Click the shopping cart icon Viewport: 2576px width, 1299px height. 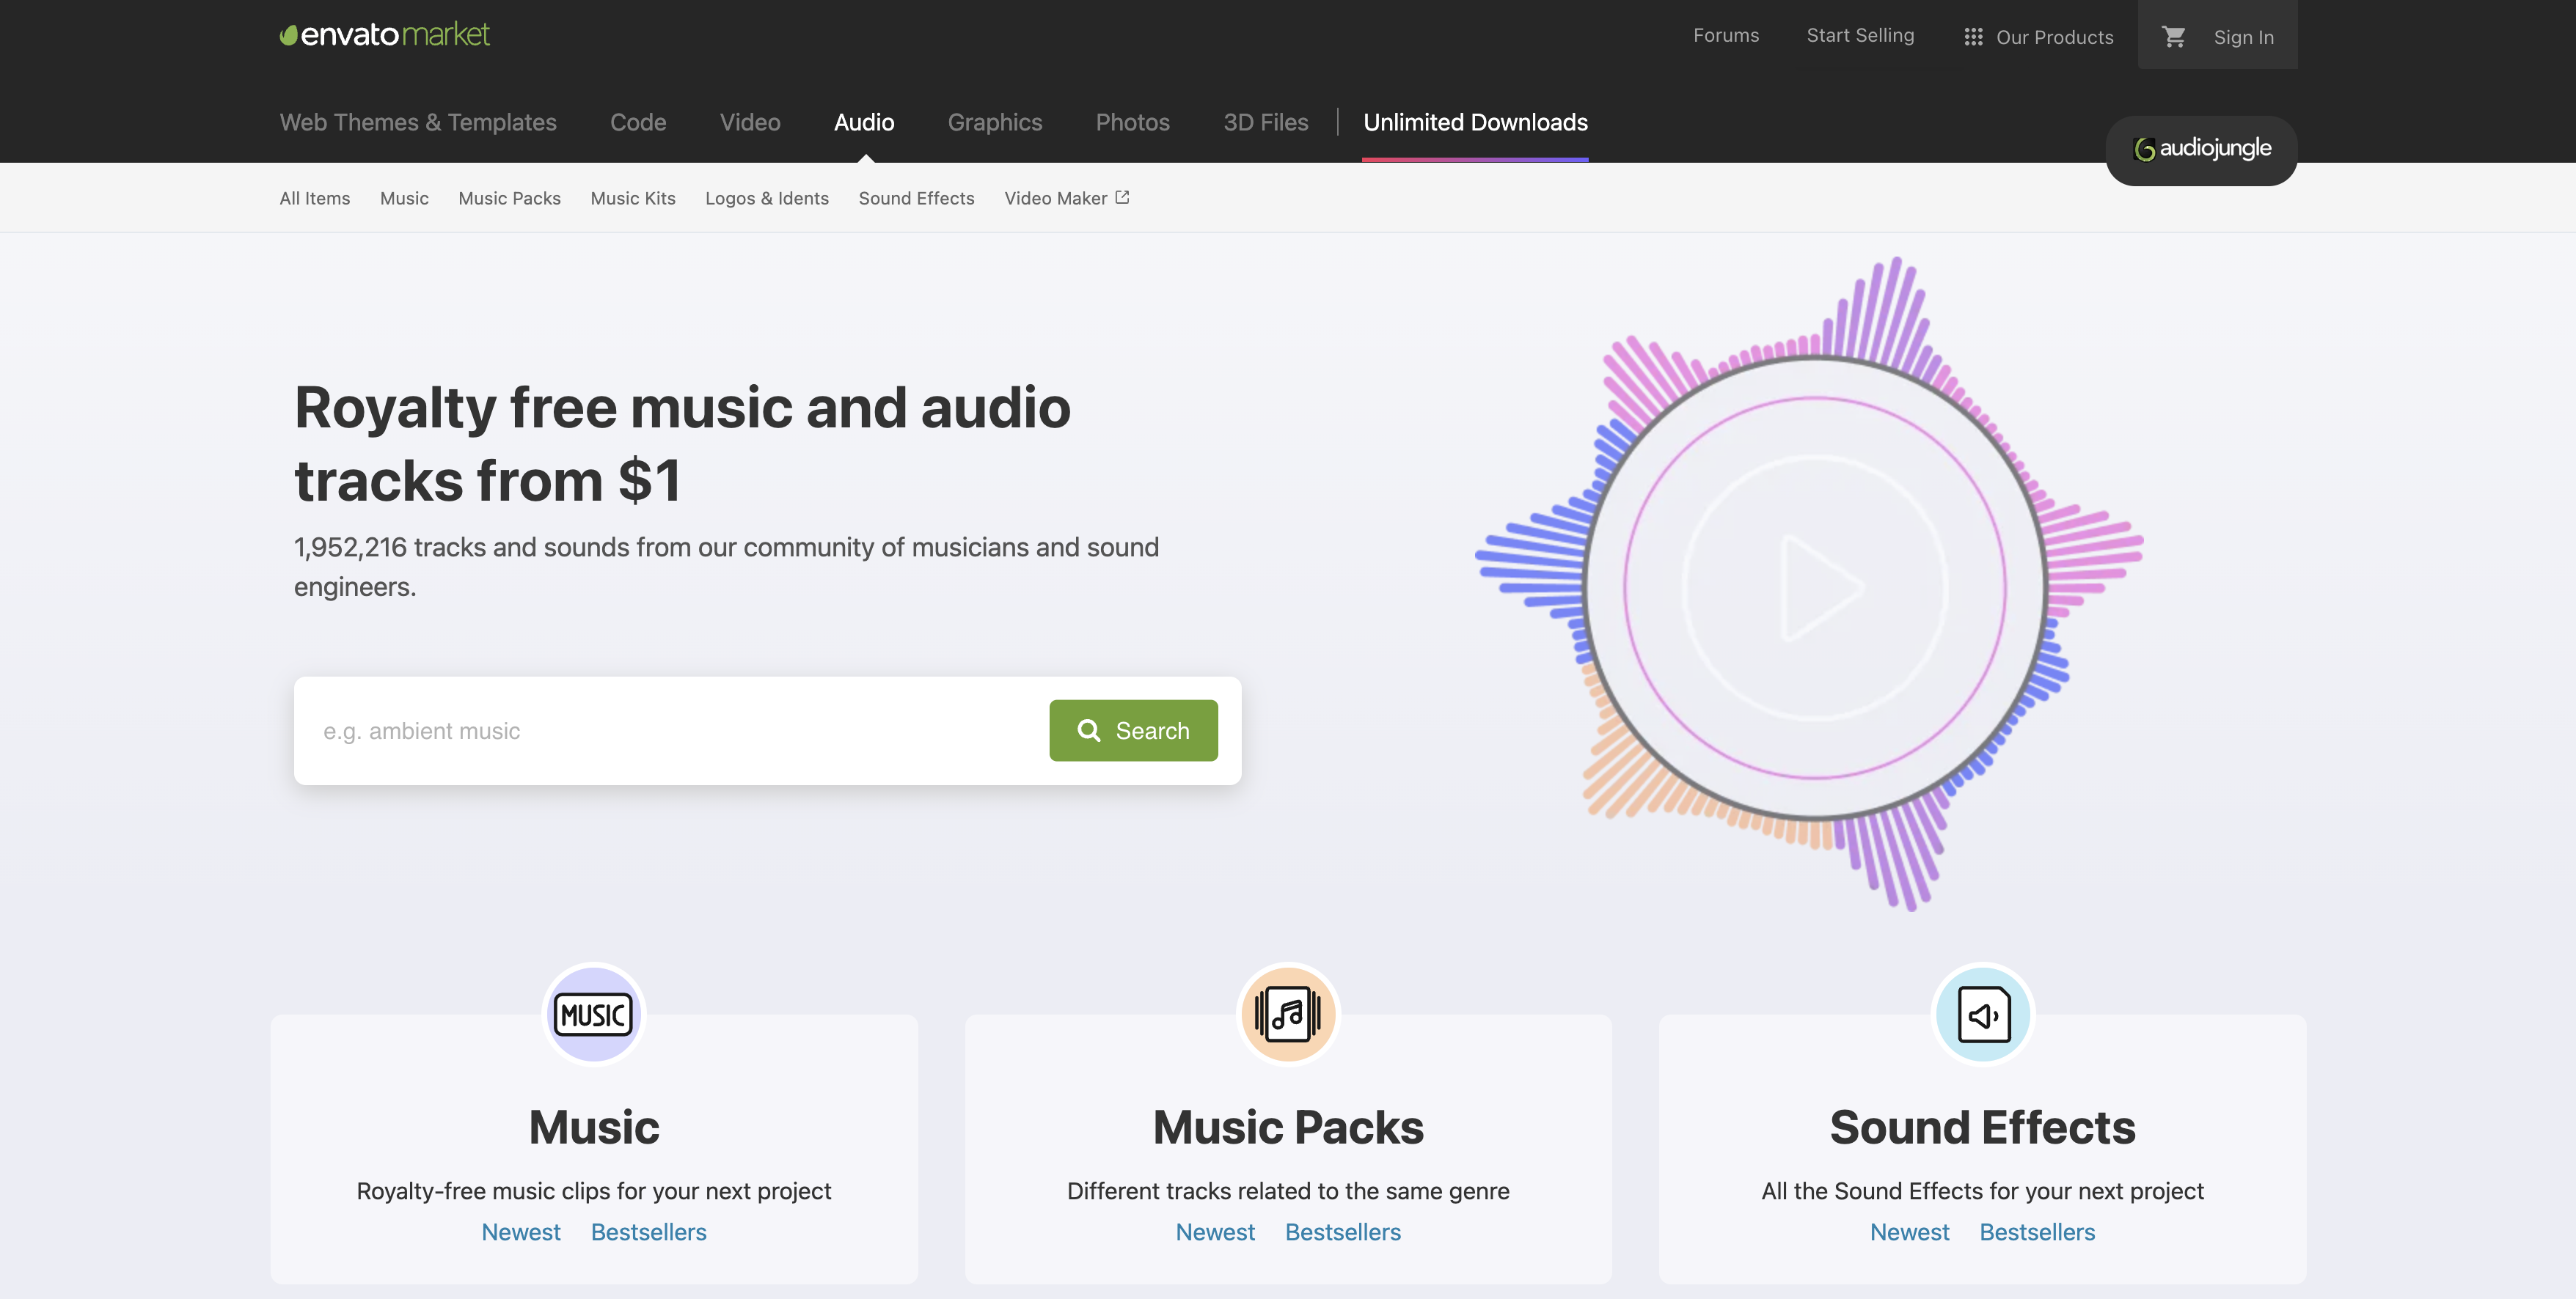coord(2172,34)
